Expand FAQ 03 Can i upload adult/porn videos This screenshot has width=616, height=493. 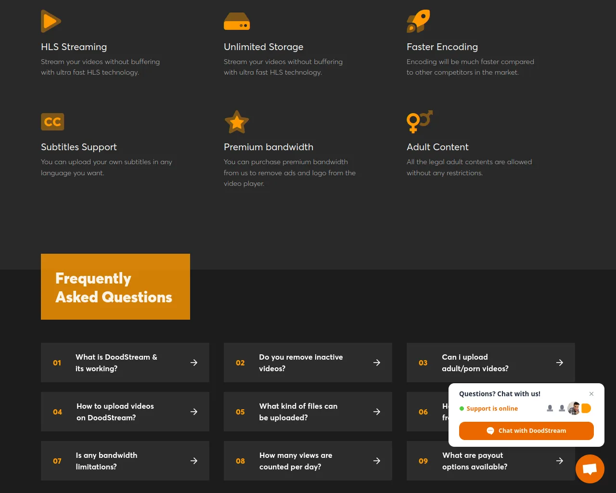click(x=491, y=363)
